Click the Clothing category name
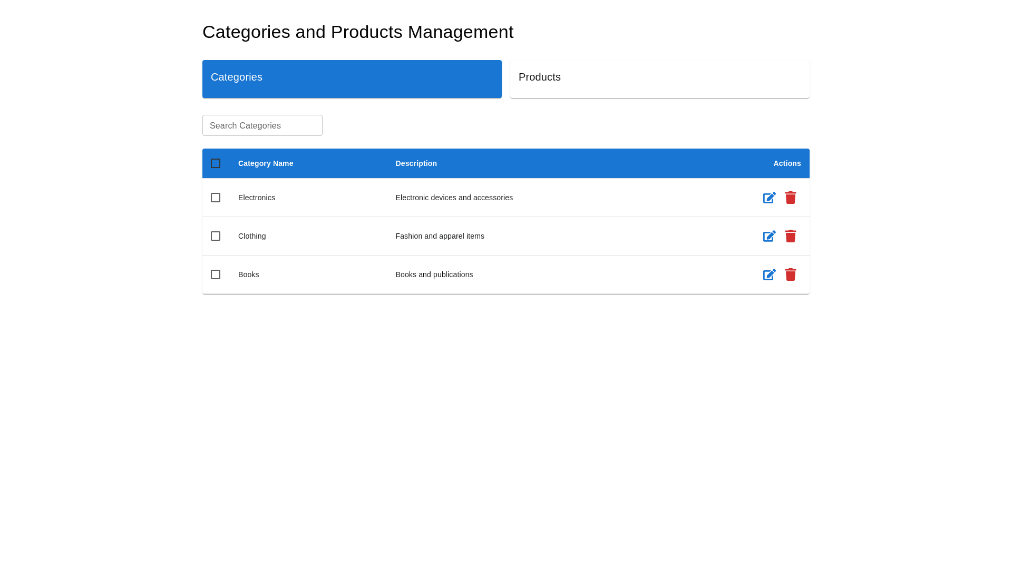This screenshot has height=569, width=1012. [252, 236]
